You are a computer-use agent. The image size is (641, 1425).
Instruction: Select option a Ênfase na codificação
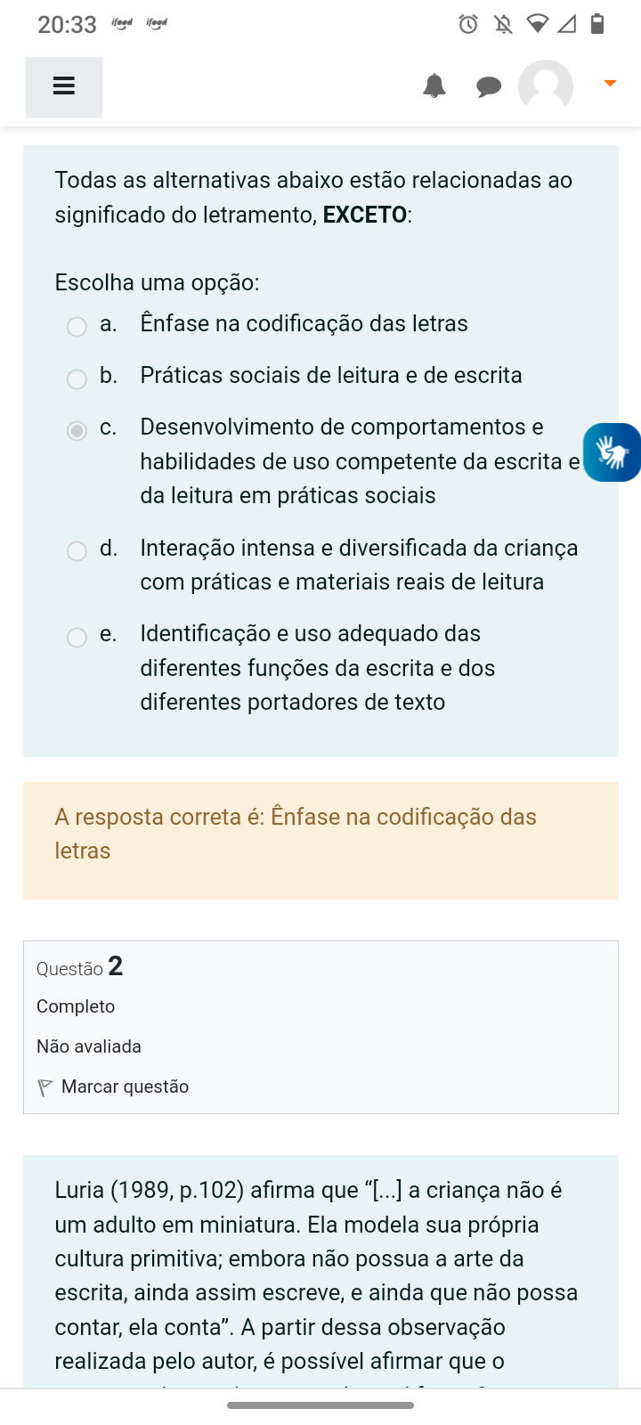pos(77,326)
